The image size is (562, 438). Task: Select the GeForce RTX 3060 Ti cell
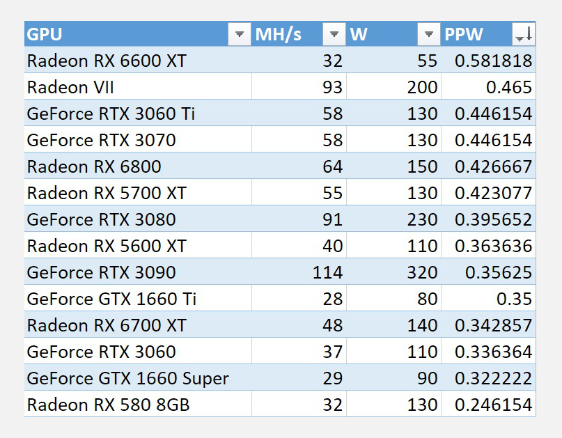point(138,114)
